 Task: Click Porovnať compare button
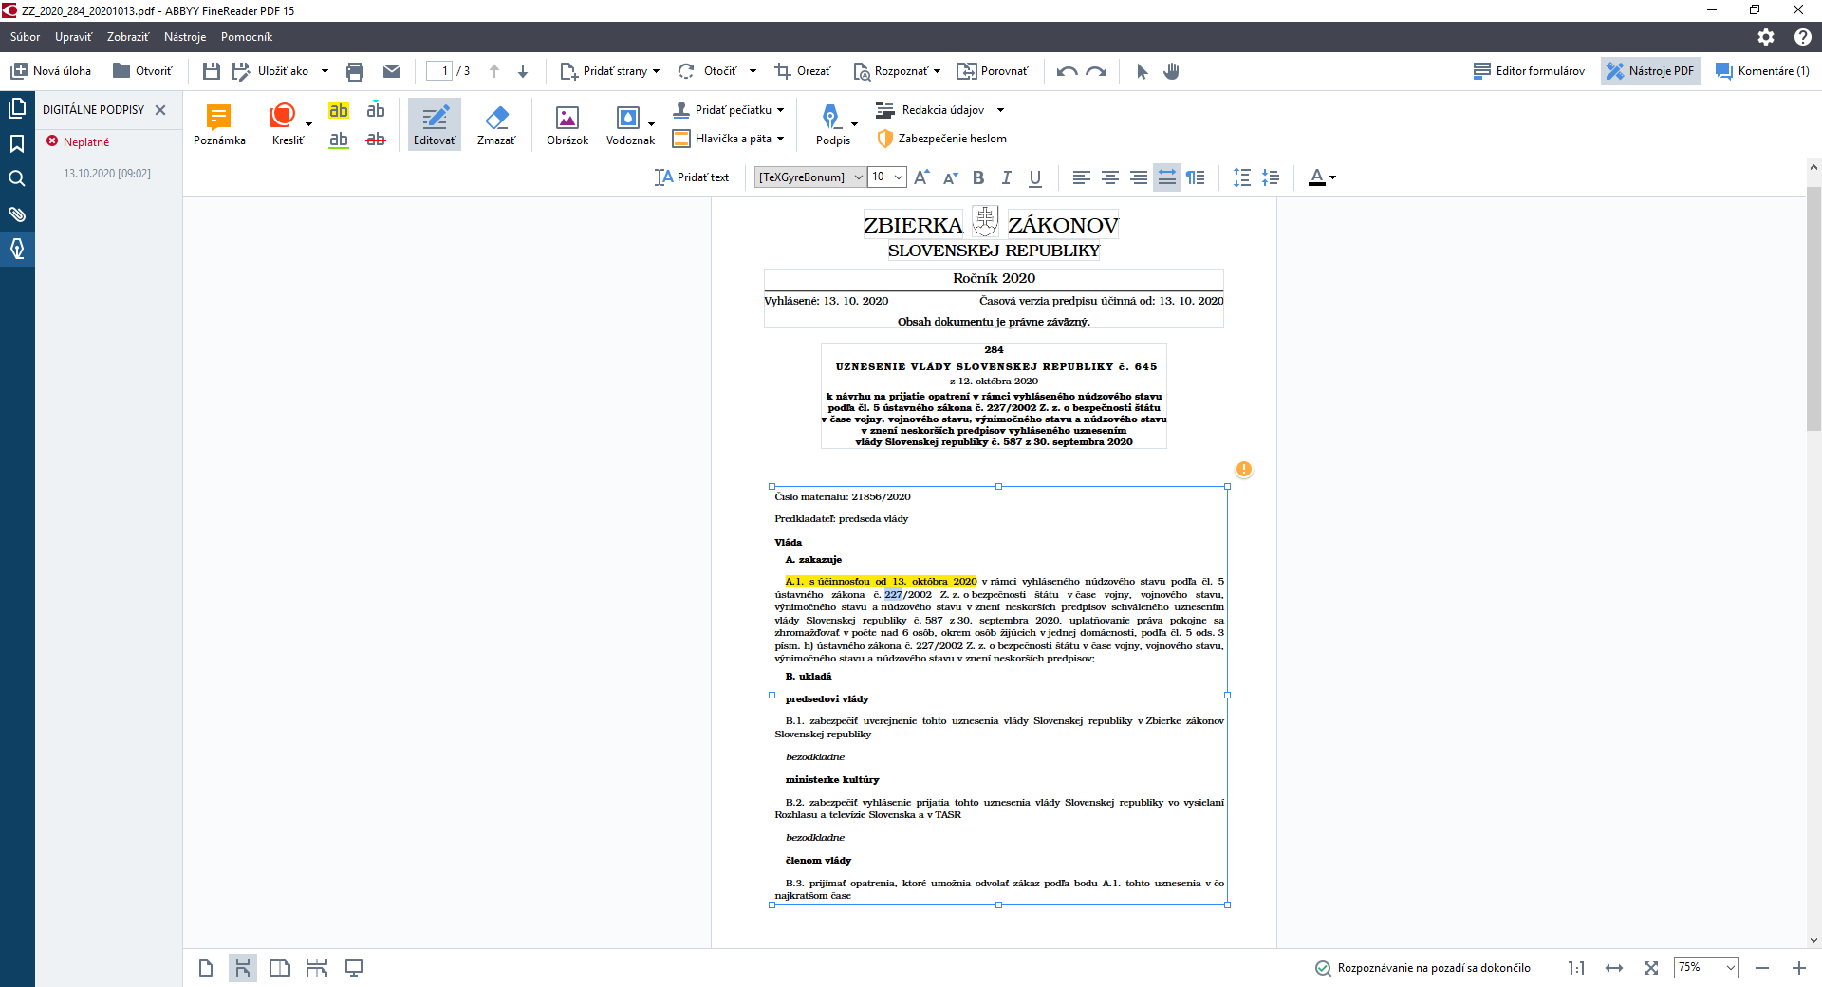coord(993,71)
